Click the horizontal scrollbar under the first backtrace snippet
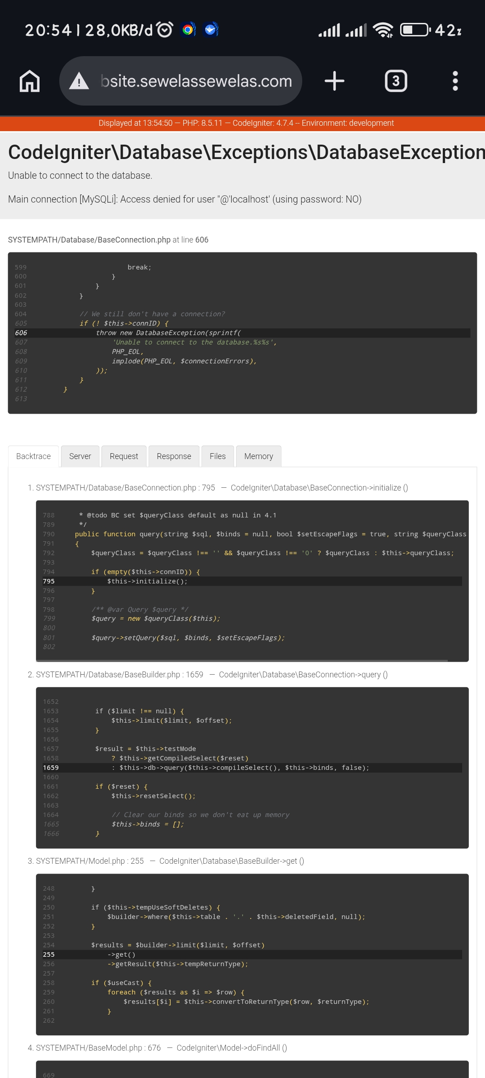 tap(242, 661)
